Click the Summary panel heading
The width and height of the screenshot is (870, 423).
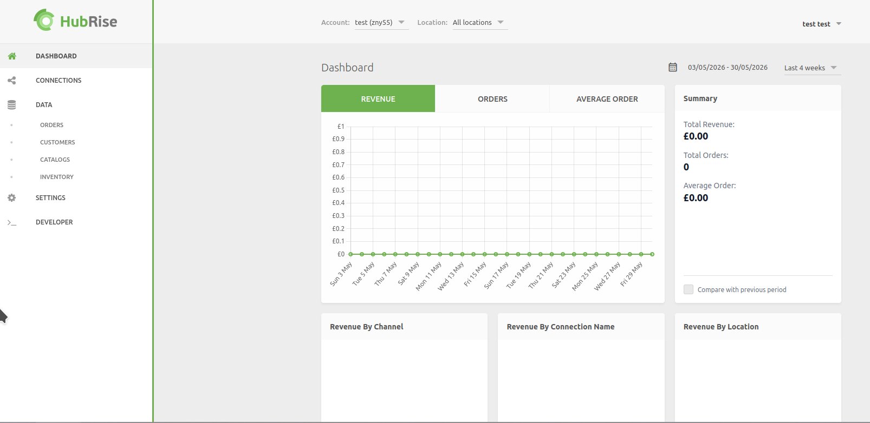tap(700, 98)
